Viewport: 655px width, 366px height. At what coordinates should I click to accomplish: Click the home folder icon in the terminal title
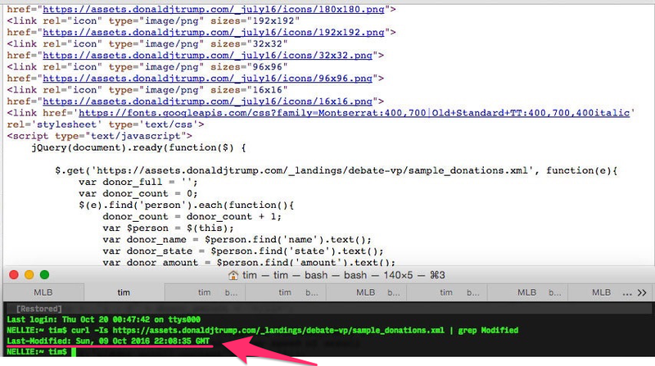[x=233, y=275]
